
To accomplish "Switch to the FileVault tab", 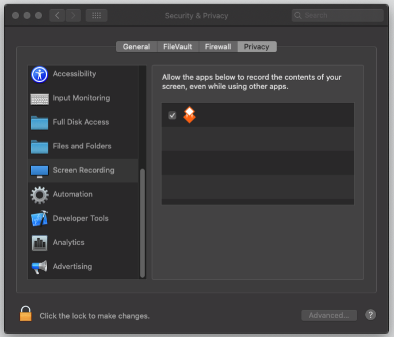I will (x=178, y=47).
